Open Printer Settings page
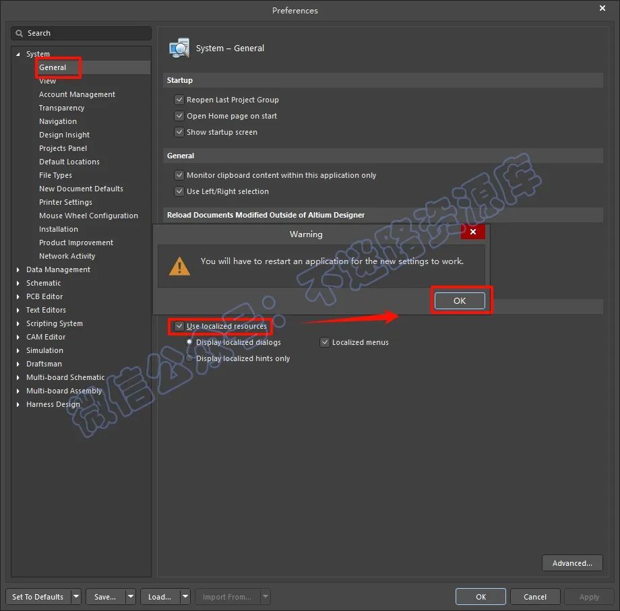The width and height of the screenshot is (620, 611). click(x=65, y=202)
